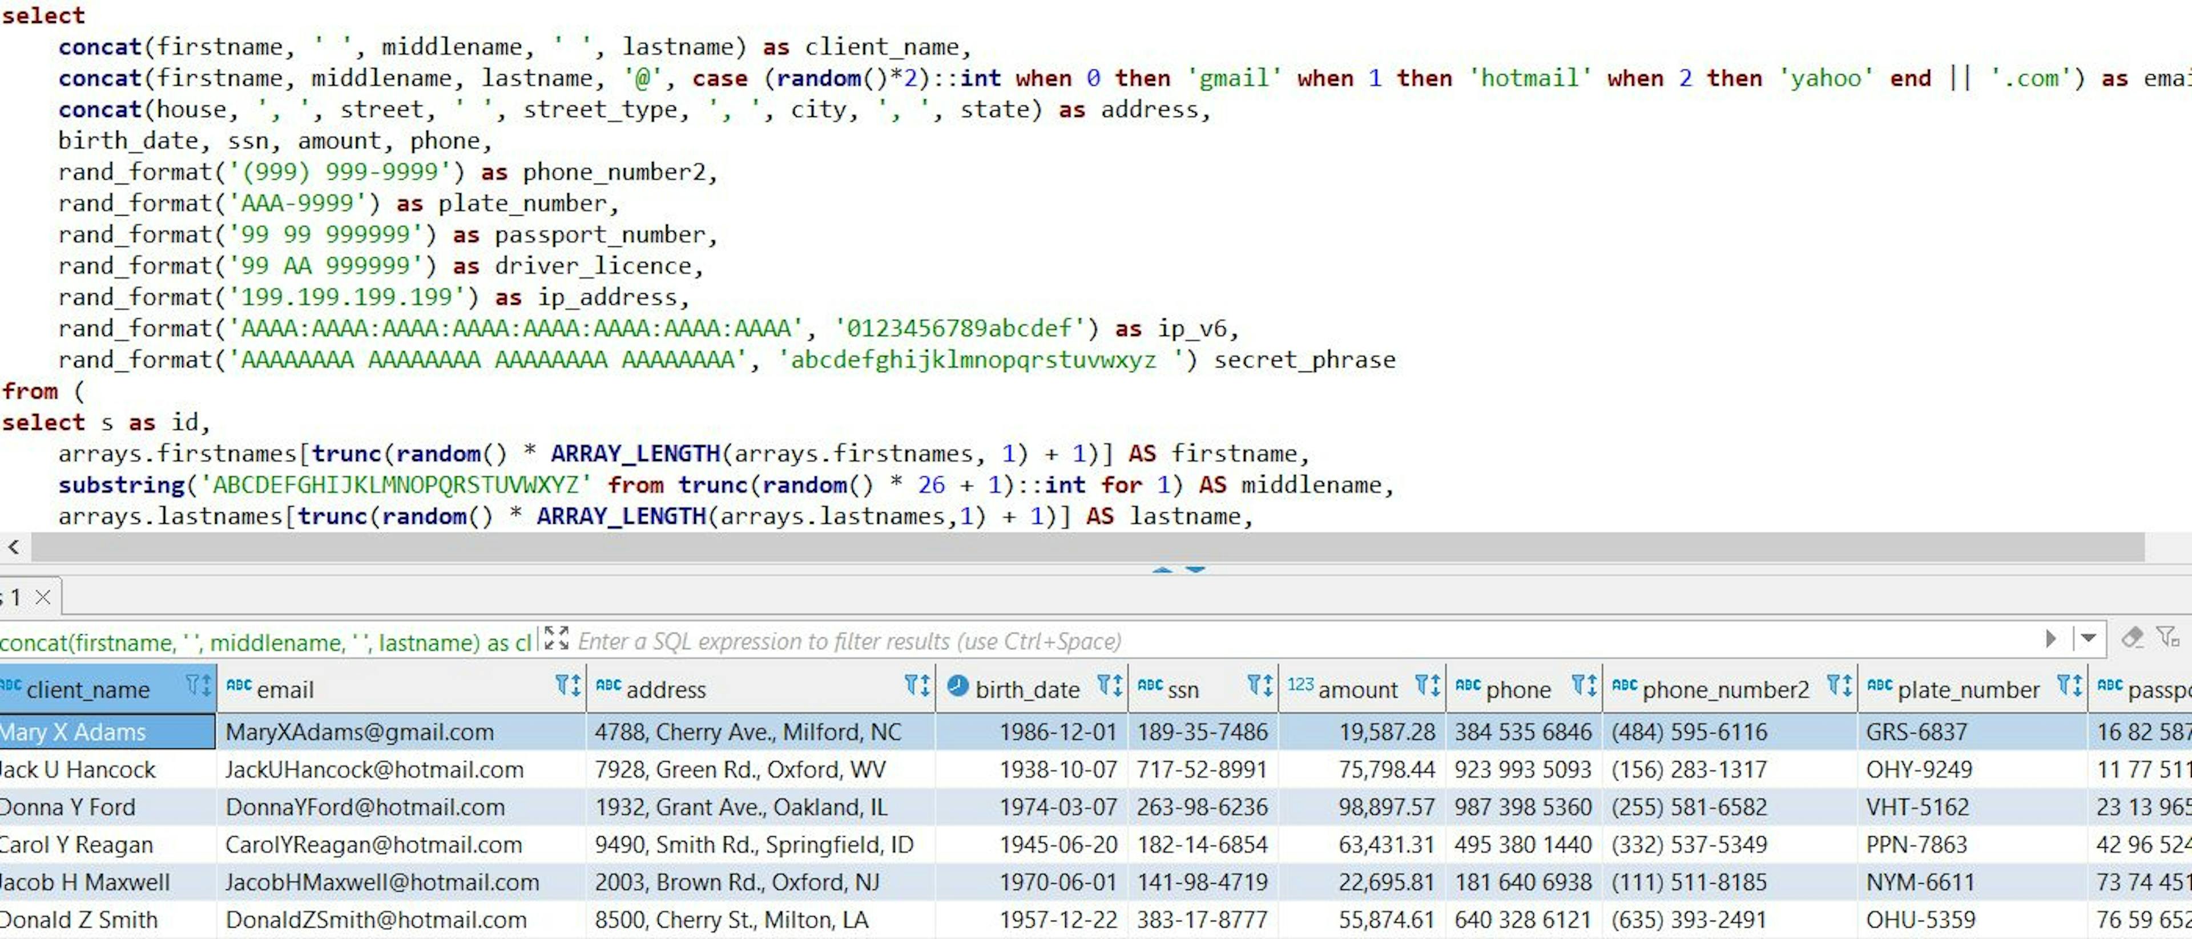The width and height of the screenshot is (2192, 939).
Task: Click the expand arrows beside the filter field
Action: tap(557, 637)
